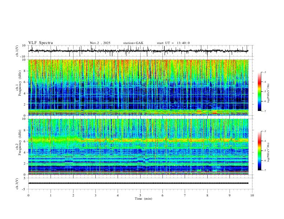Click the ch.2 frequency tick "8"

tap(25, 130)
